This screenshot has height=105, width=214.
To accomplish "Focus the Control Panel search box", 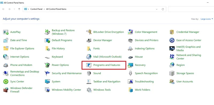I will tap(191, 9).
